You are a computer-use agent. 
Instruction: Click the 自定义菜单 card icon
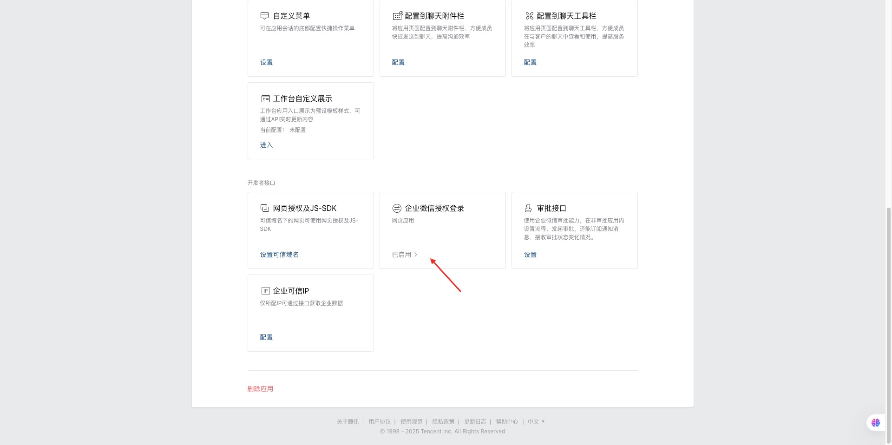click(265, 16)
